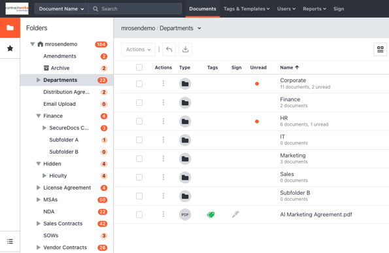
Task: Open the HR folder icon
Action: [185, 122]
